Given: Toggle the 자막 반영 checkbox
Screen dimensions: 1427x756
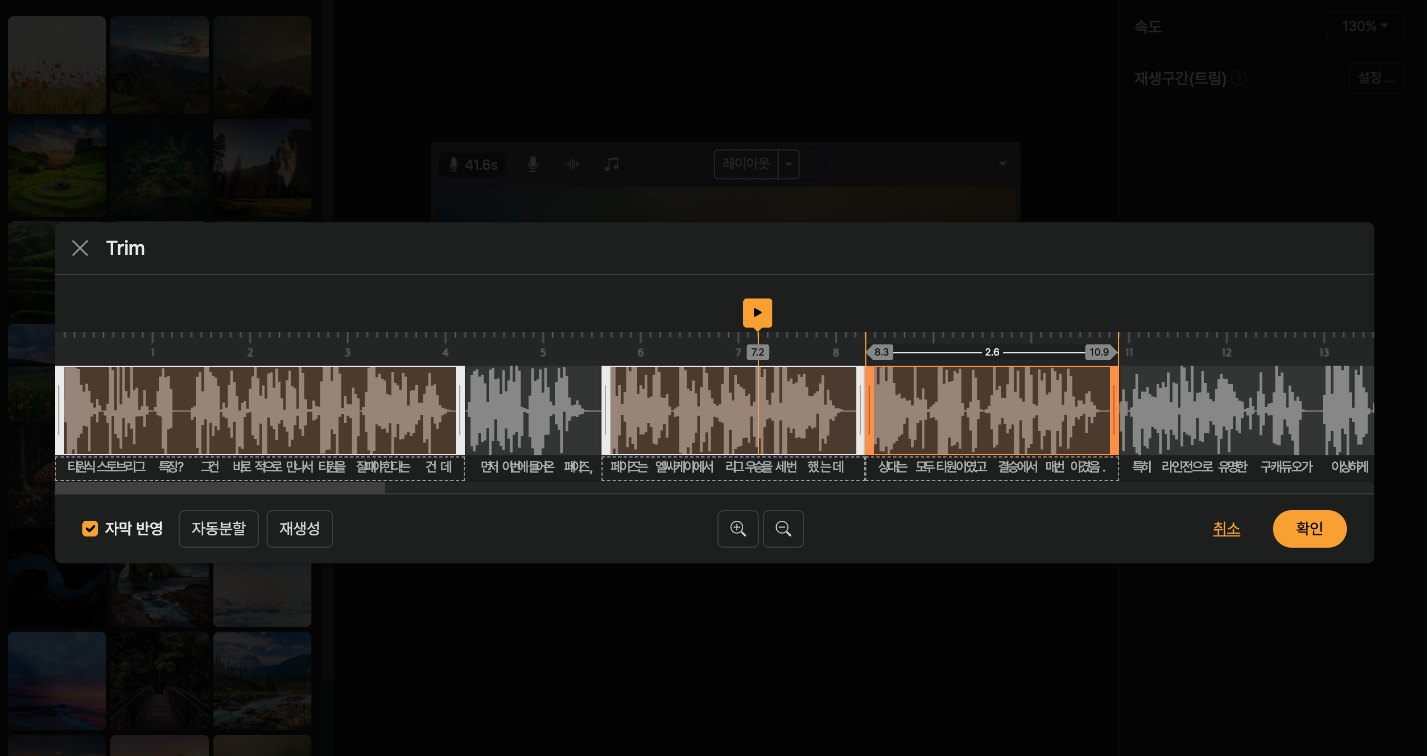Looking at the screenshot, I should pyautogui.click(x=90, y=529).
